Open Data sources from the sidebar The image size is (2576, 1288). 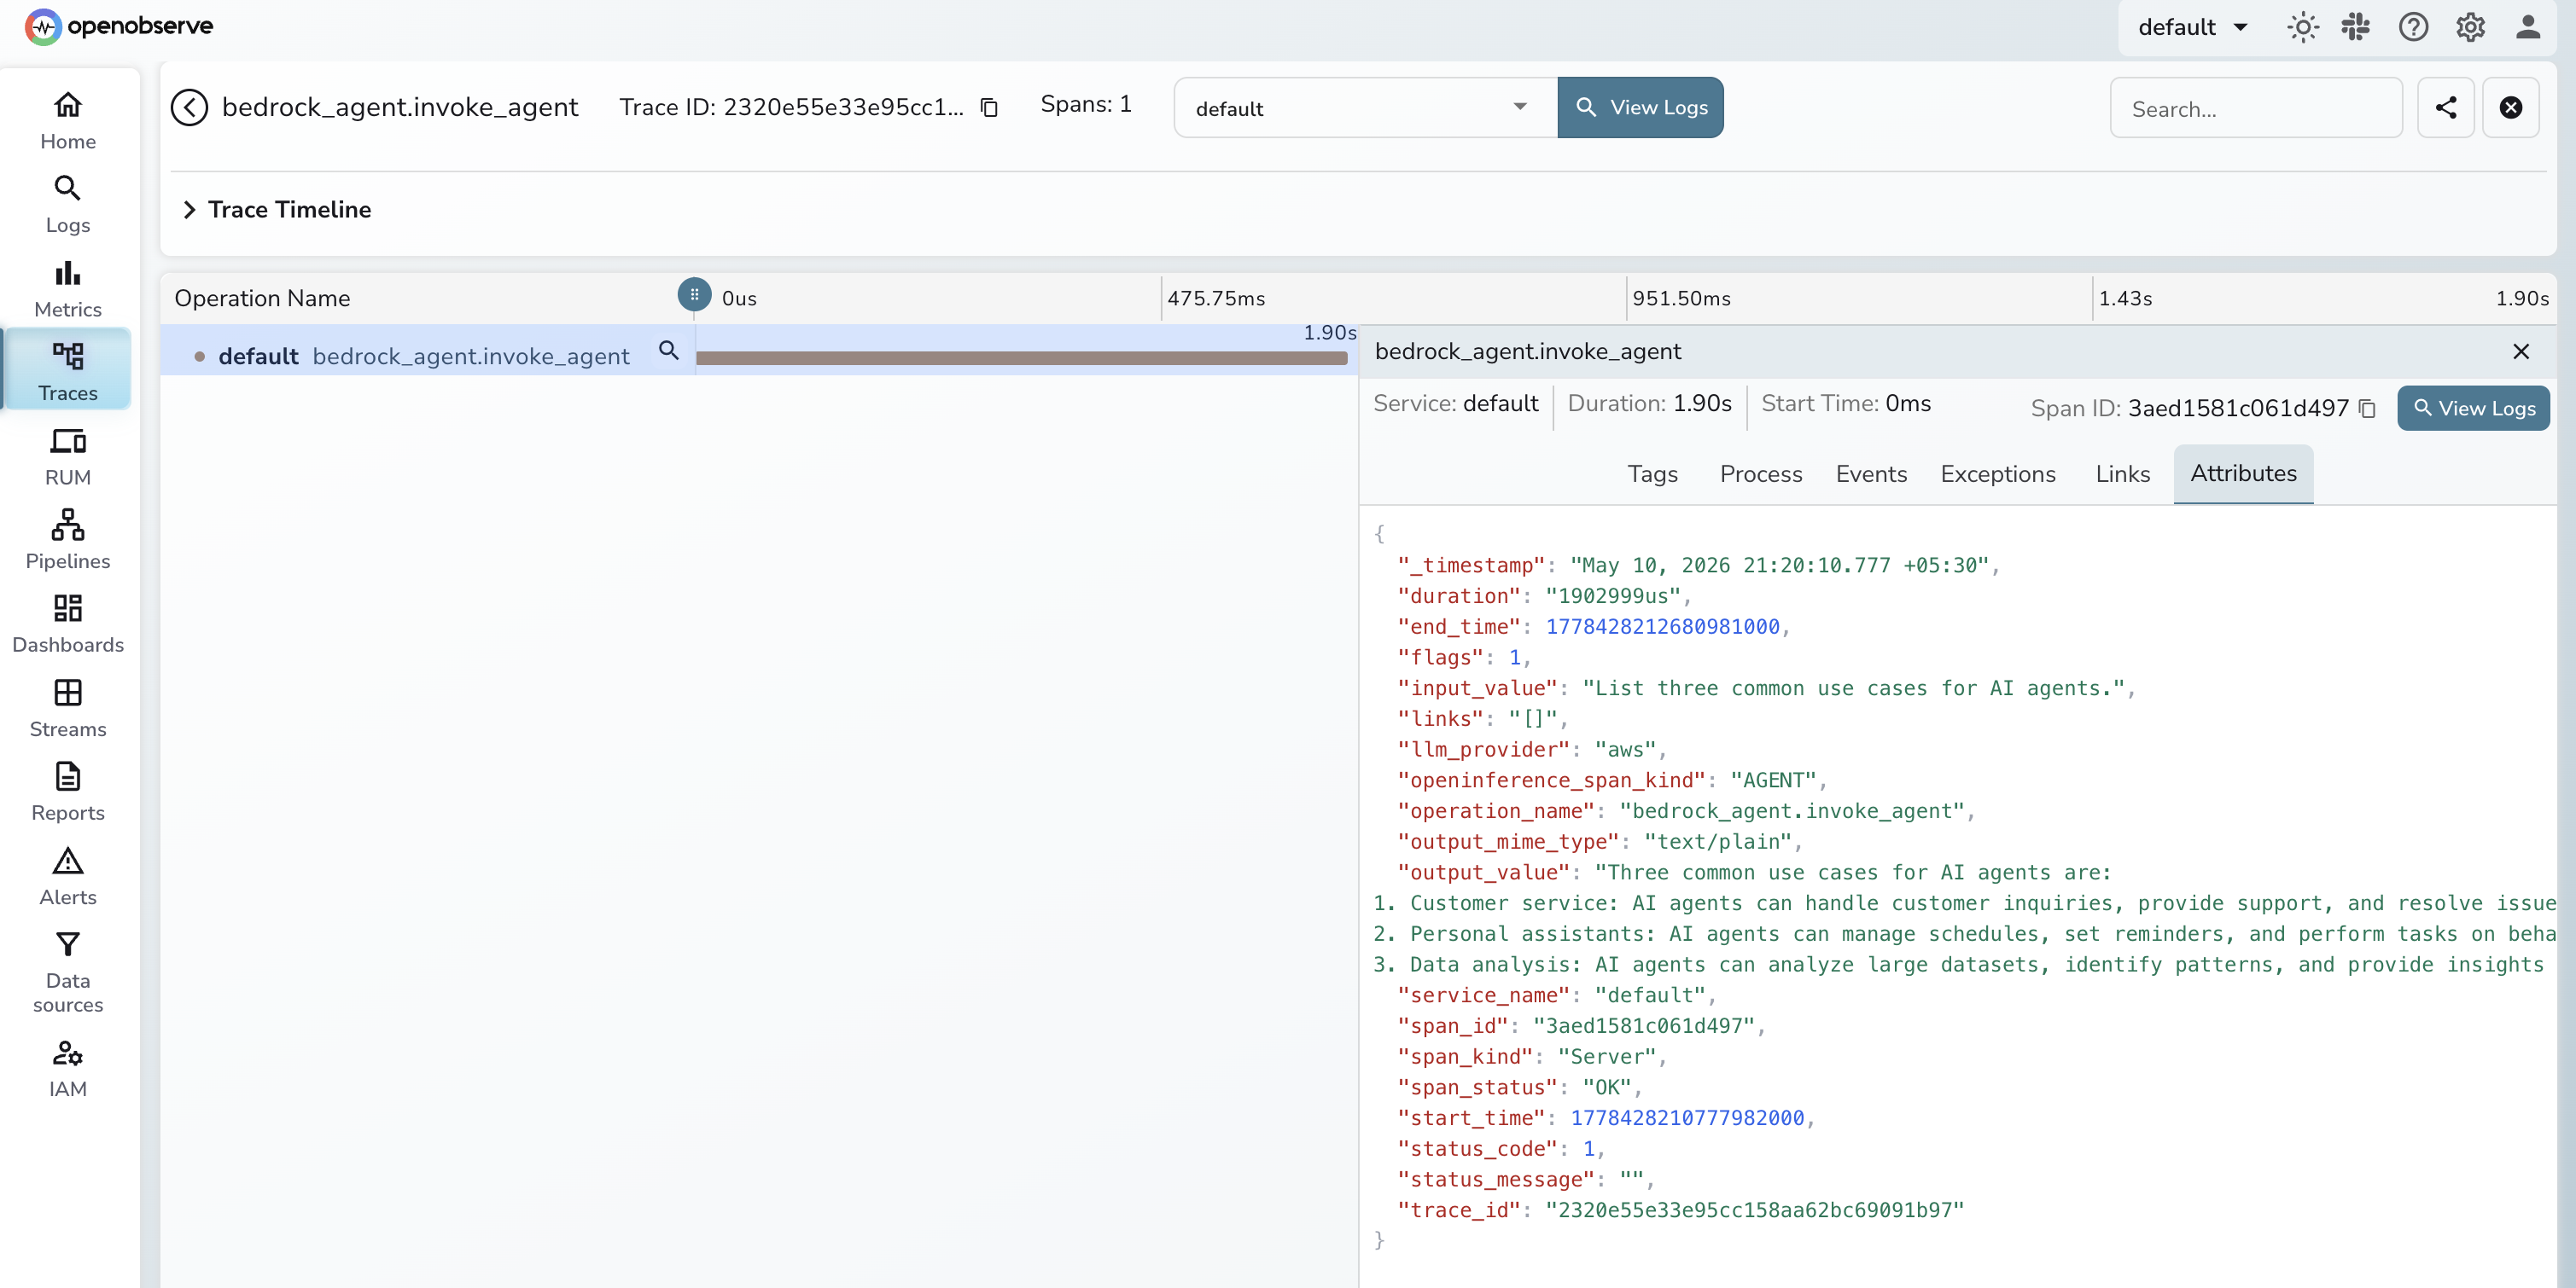click(x=68, y=972)
